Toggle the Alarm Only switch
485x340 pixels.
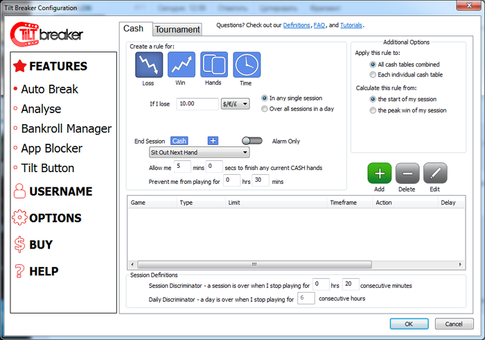pos(252,141)
